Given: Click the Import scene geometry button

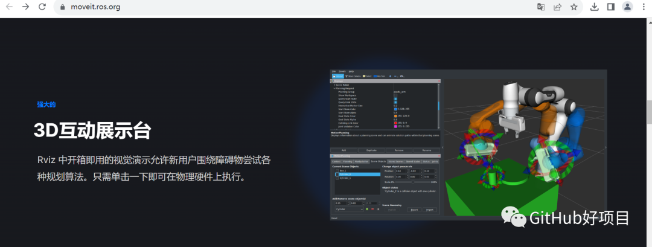Looking at the screenshot, I should [x=430, y=210].
